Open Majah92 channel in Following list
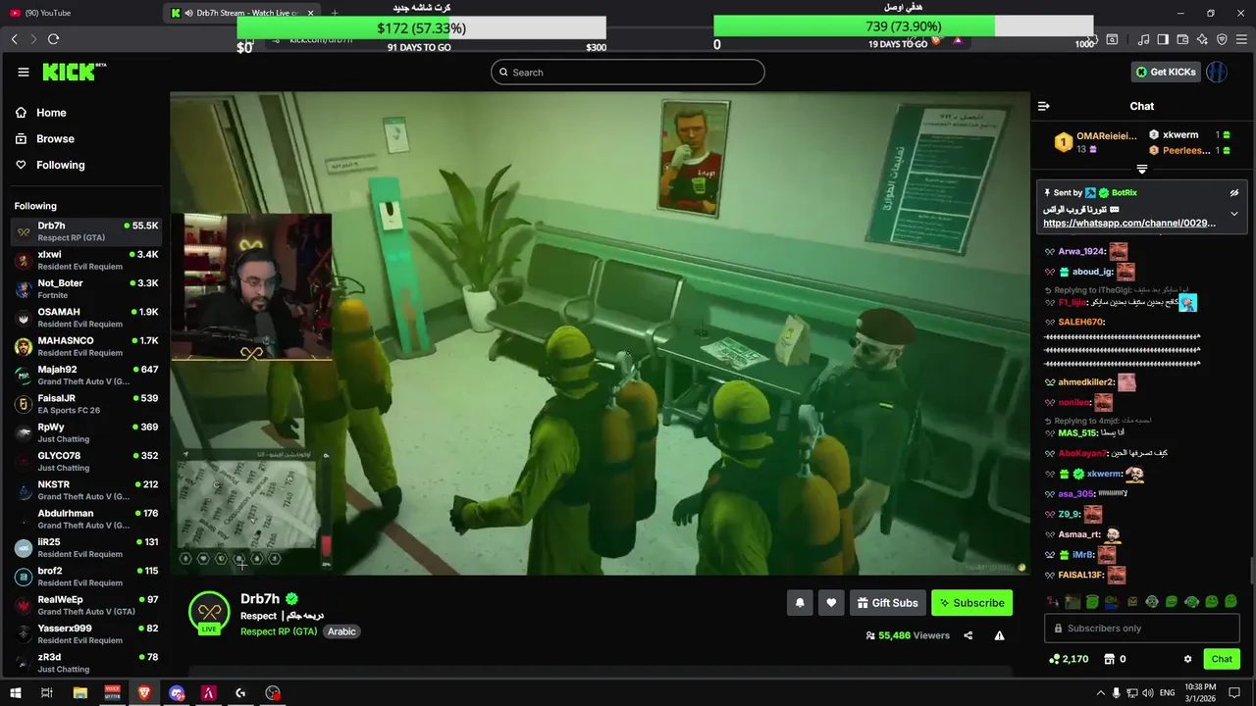Screen dimensions: 1256x706 [x=86, y=375]
